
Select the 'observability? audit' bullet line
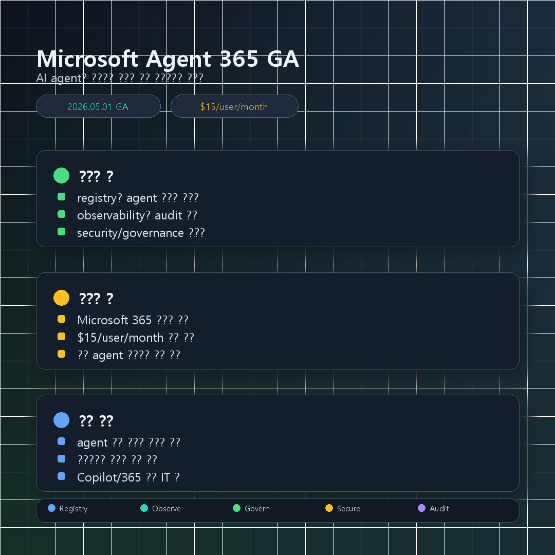tap(137, 215)
